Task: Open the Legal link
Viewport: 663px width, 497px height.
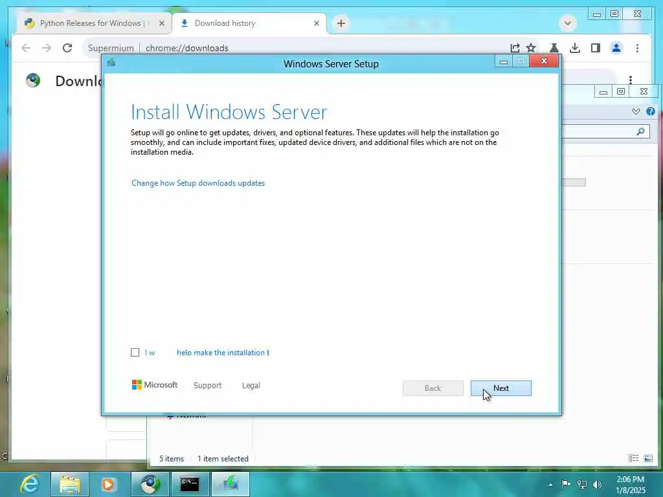Action: pyautogui.click(x=251, y=386)
